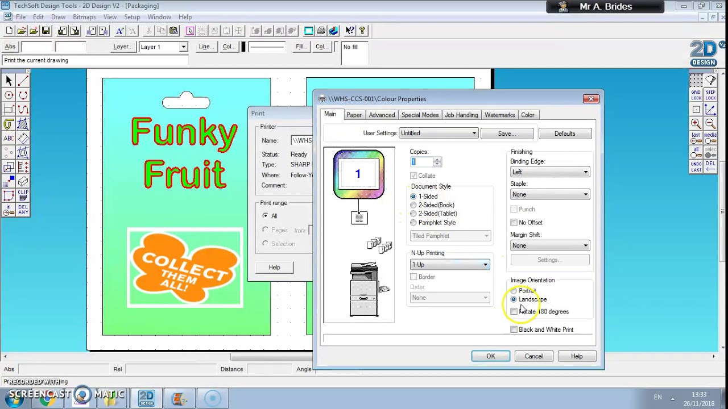The width and height of the screenshot is (728, 409).
Task: Click the Zoom In magnifier icon
Action: click(x=696, y=123)
